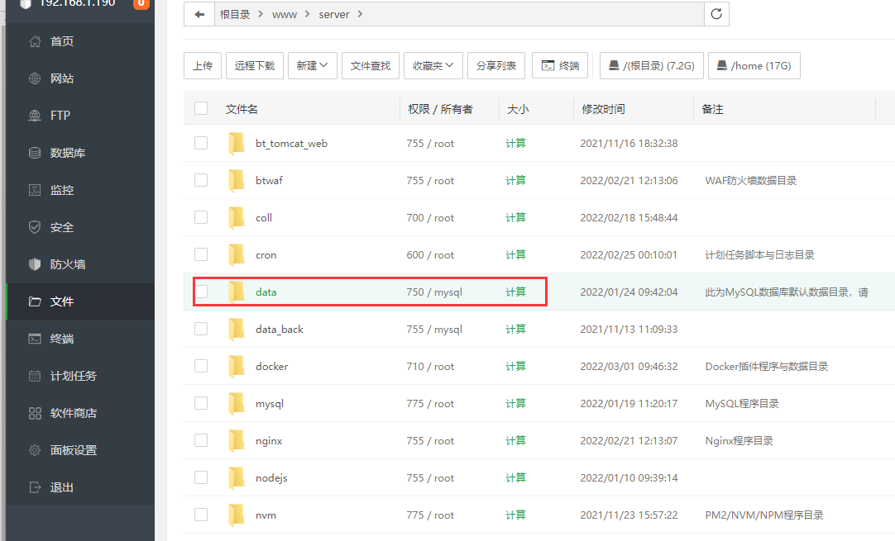Expand the 新建 dropdown
The image size is (895, 541).
coord(312,65)
